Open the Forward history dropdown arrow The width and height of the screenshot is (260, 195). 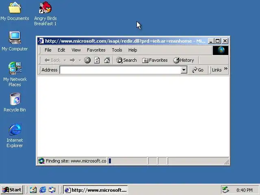[80, 60]
